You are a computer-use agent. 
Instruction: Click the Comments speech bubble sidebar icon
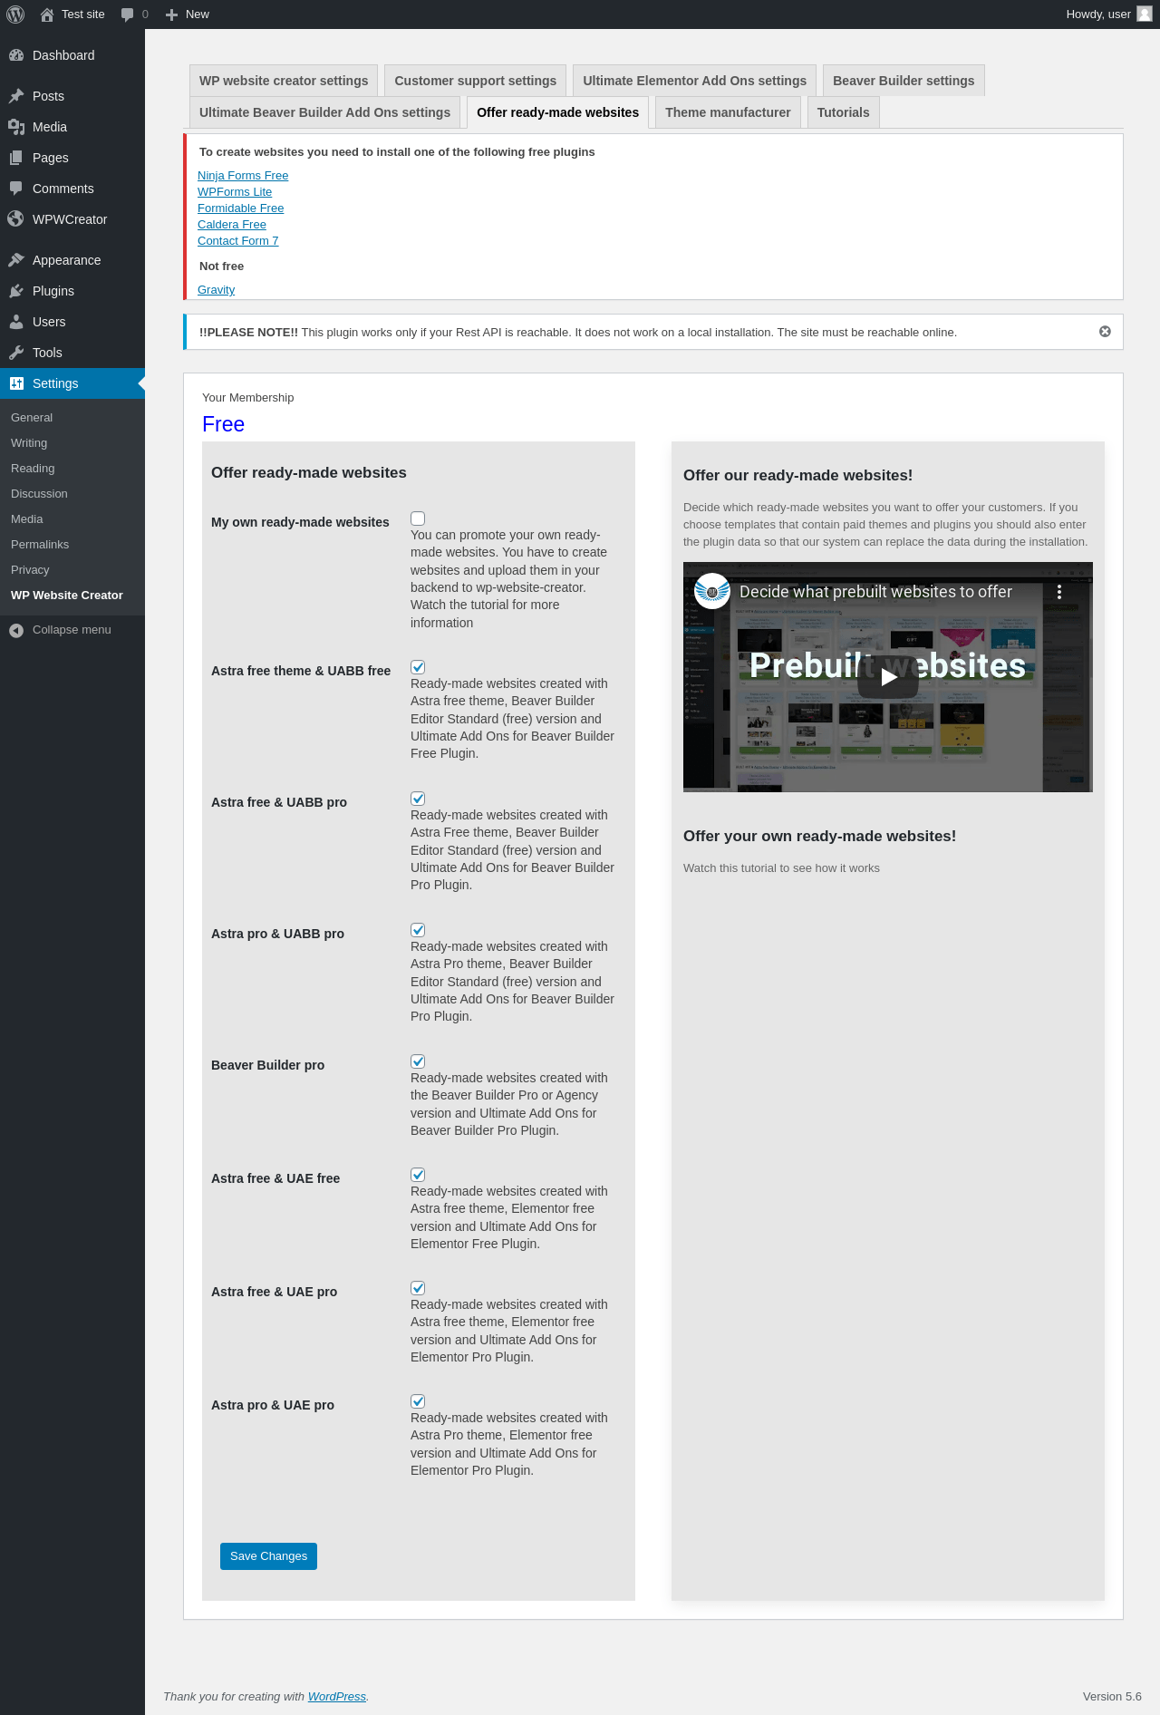[x=16, y=189]
